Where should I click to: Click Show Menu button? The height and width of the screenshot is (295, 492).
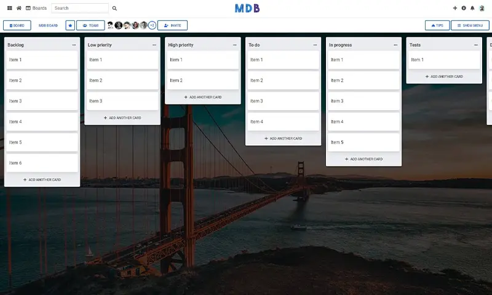470,25
